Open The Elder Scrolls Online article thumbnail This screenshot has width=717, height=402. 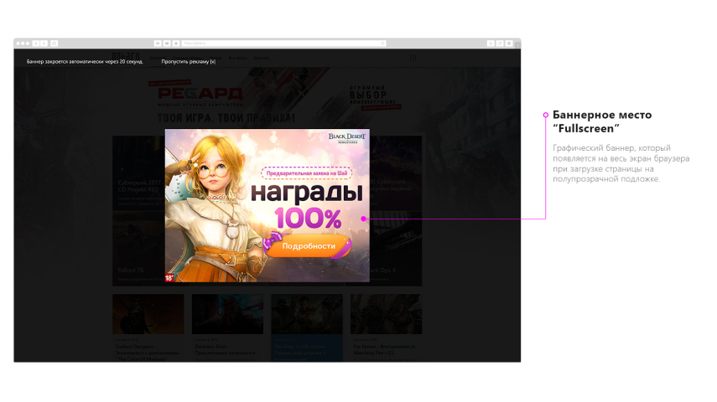point(307,314)
